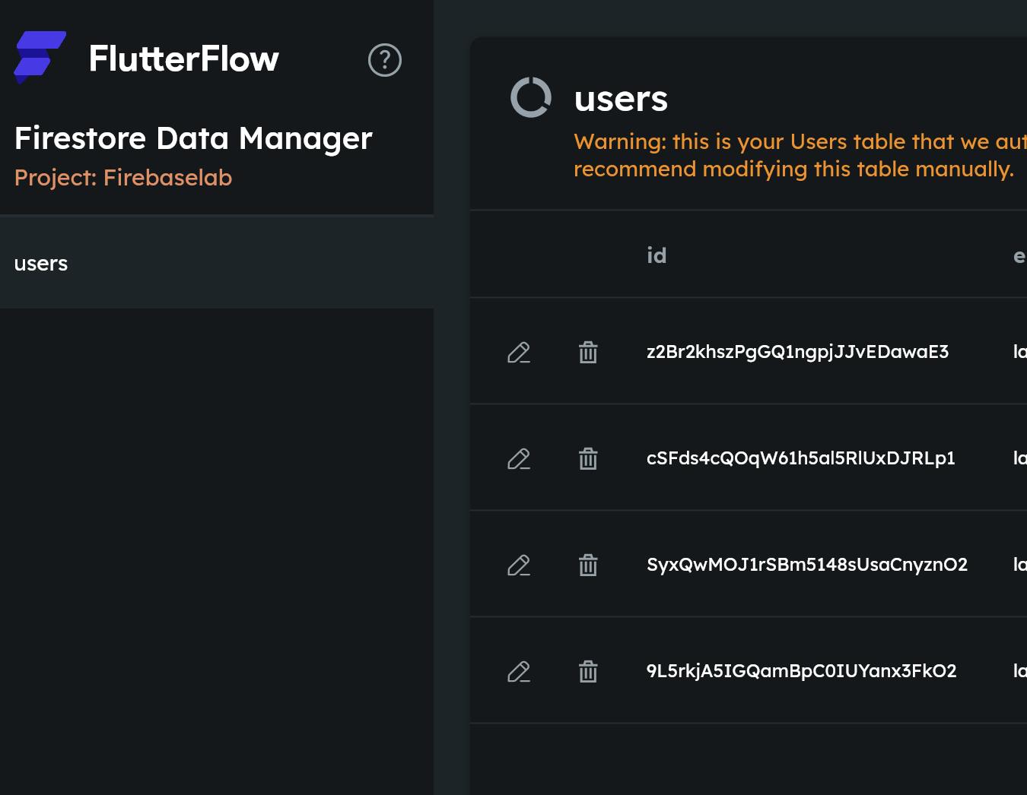Click the Project: Firebaselab label
Viewport: 1027px width, 795px height.
123,178
